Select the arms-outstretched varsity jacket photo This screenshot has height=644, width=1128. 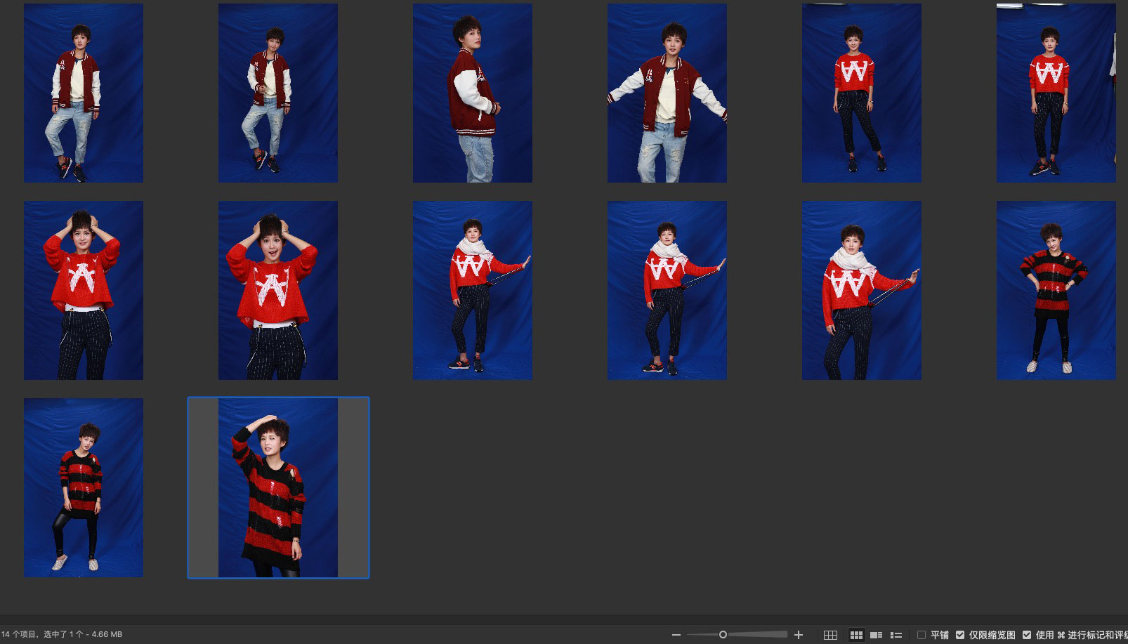tap(667, 93)
